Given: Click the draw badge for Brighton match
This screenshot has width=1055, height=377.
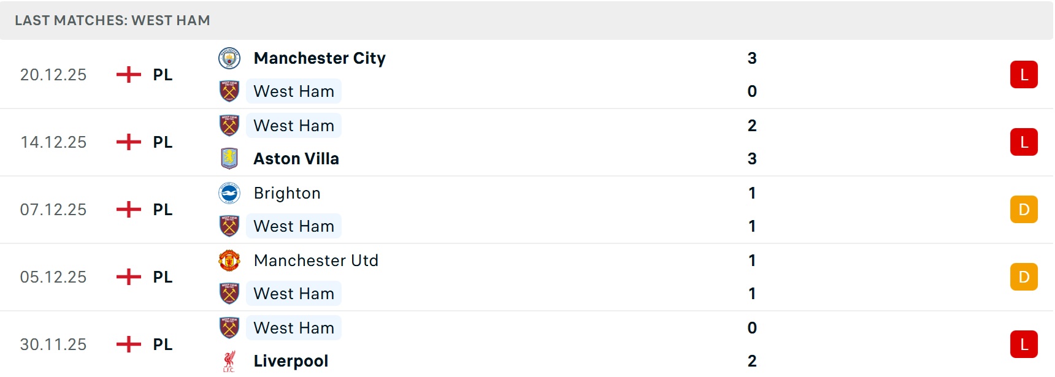Looking at the screenshot, I should (x=1024, y=210).
